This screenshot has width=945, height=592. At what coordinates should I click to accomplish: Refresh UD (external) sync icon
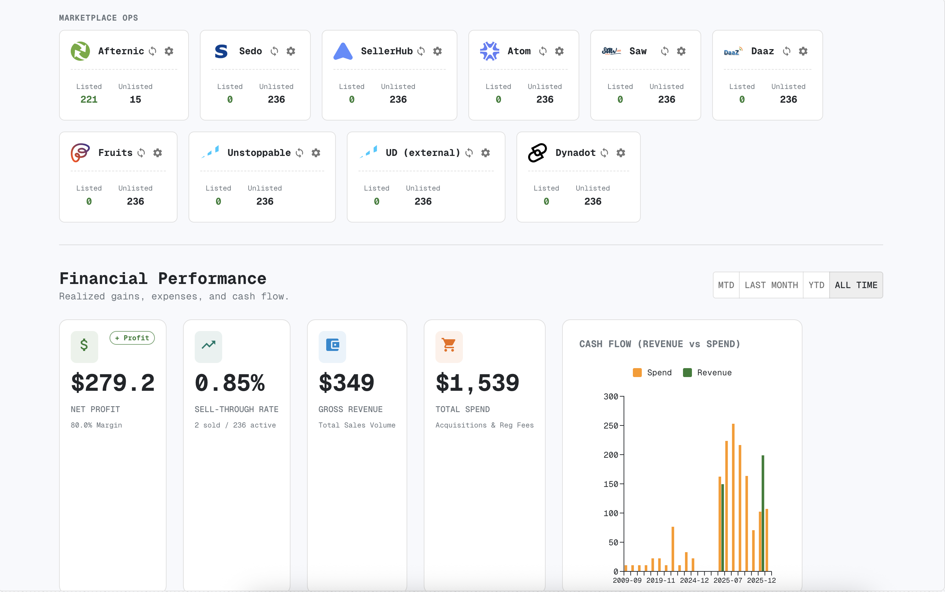(469, 153)
